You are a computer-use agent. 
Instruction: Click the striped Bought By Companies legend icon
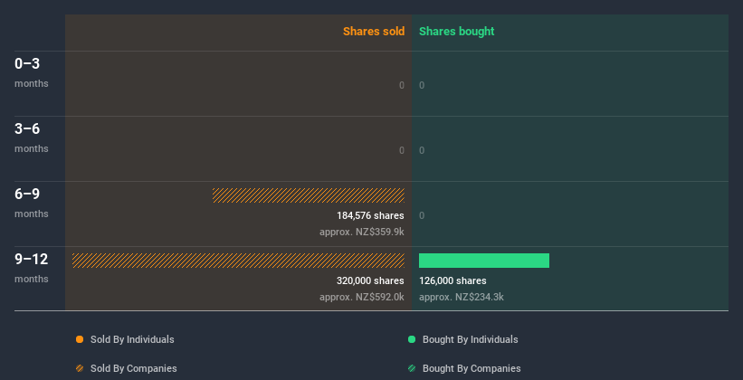pos(412,368)
